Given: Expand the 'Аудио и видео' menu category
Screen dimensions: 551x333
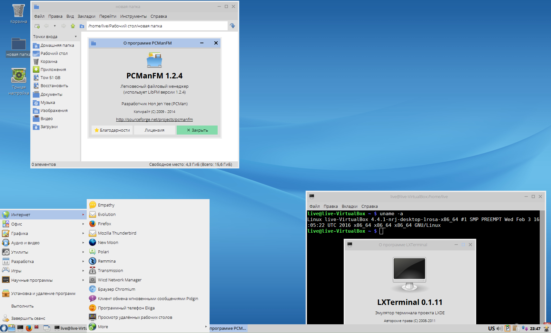Looking at the screenshot, I should [44, 243].
